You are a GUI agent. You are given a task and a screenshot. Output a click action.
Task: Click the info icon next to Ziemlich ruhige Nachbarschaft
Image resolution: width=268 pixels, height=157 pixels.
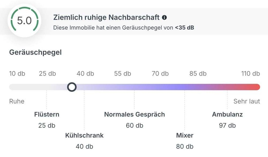[x=165, y=17]
